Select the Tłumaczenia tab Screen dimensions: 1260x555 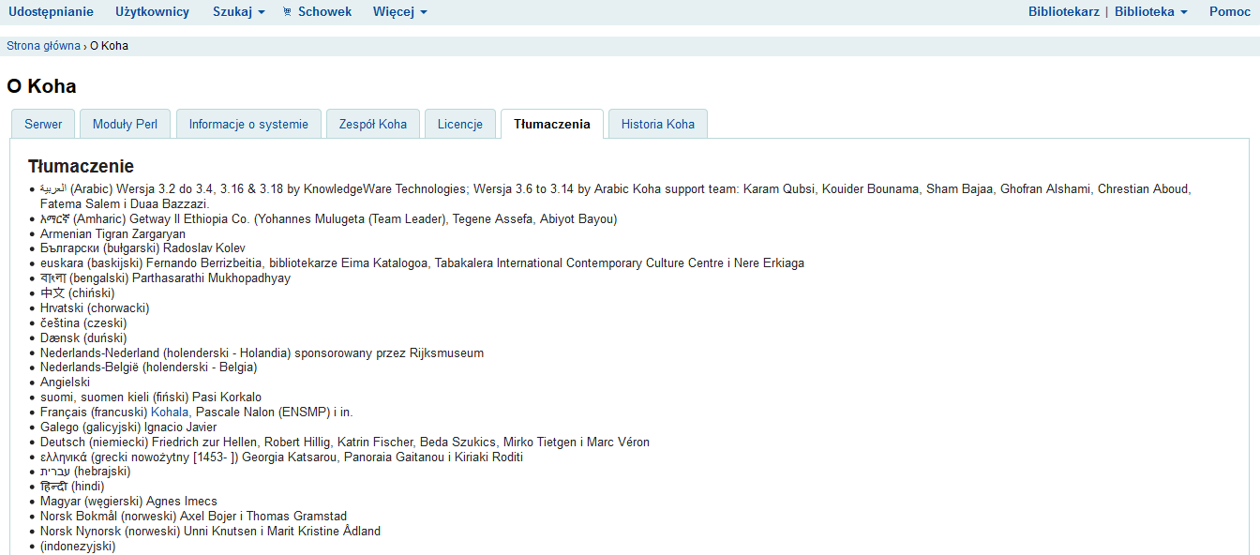pos(551,124)
